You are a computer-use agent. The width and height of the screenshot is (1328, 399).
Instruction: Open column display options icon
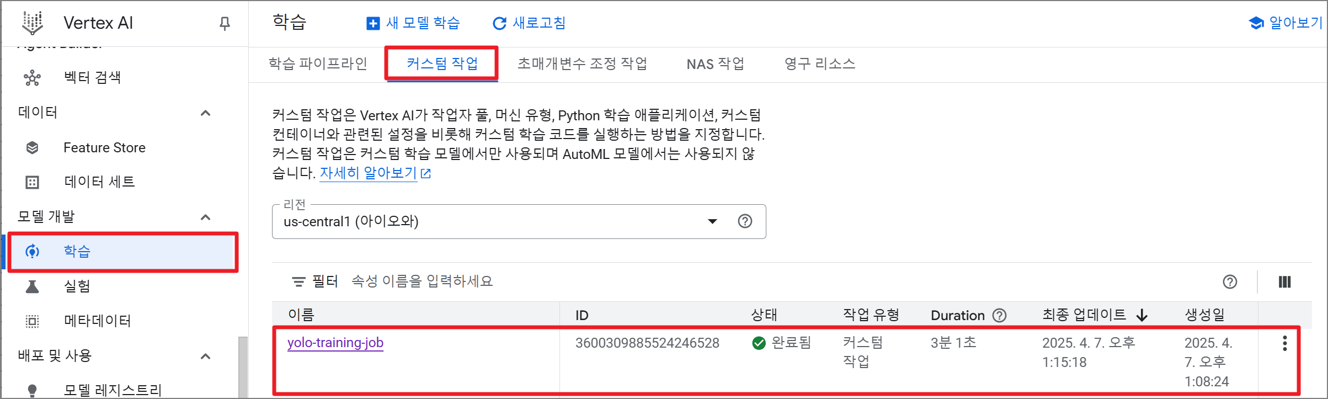(1284, 282)
